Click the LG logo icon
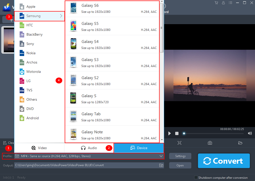This screenshot has width=255, height=181. click(x=22, y=81)
